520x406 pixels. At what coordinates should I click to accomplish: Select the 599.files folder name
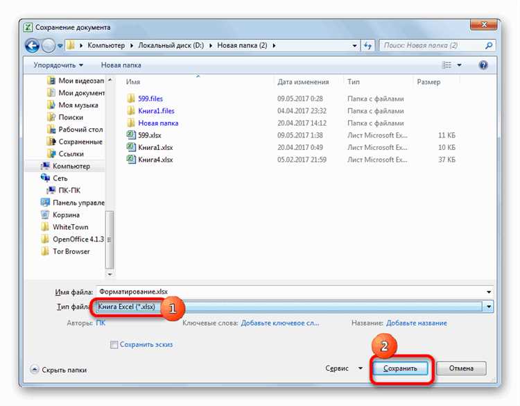150,99
